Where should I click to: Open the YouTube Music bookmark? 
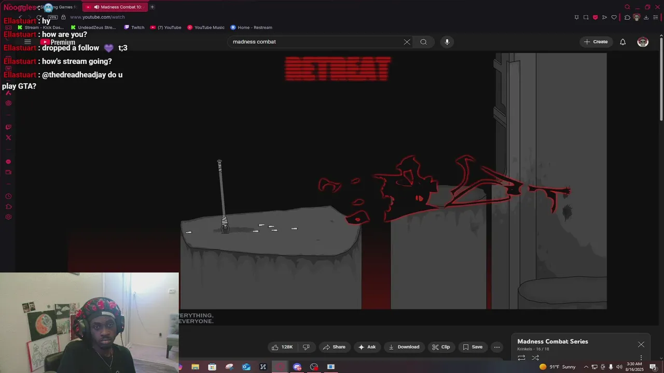[x=206, y=27]
